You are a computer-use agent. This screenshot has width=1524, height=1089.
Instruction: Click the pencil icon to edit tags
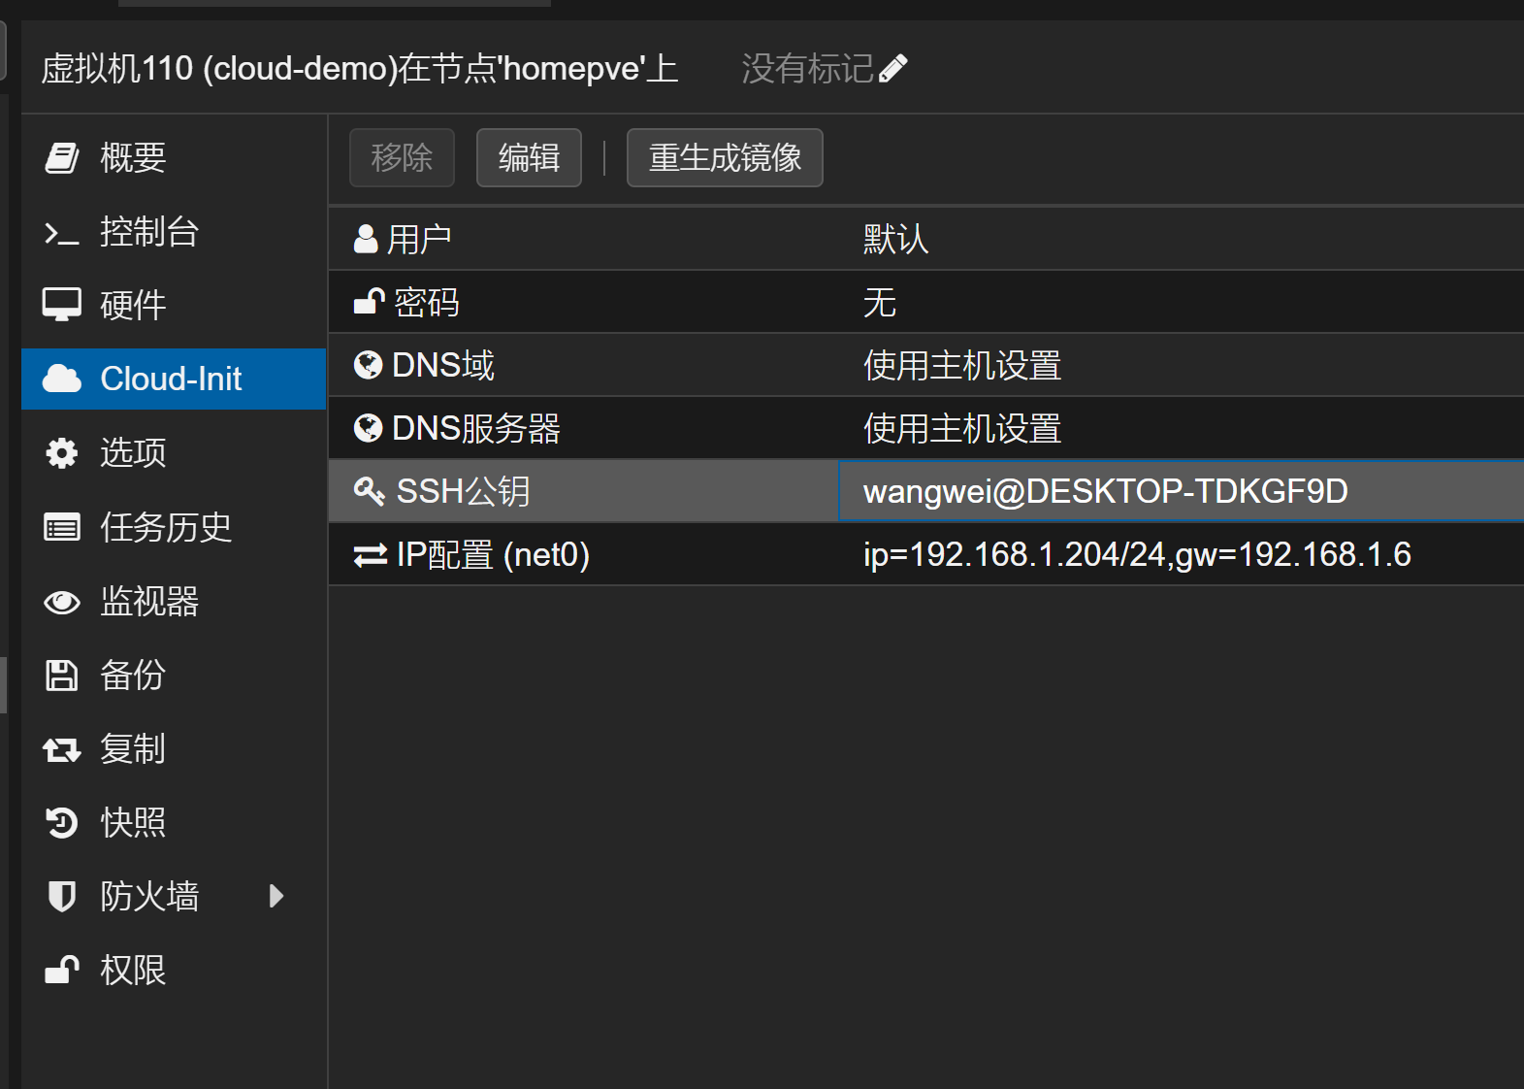pos(893,69)
